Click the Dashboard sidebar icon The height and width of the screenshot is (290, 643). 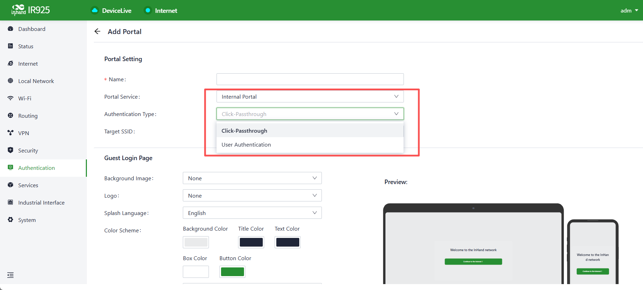pos(10,29)
